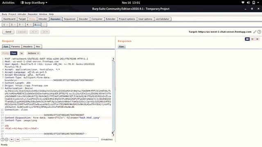The height and width of the screenshot is (147, 262).
Task: Open the Sequencer tab
Action: click(70, 19)
